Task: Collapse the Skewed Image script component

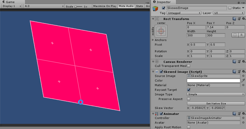Action: coord(153,72)
